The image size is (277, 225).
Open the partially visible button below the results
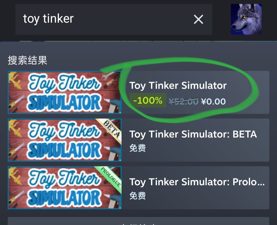(138, 221)
